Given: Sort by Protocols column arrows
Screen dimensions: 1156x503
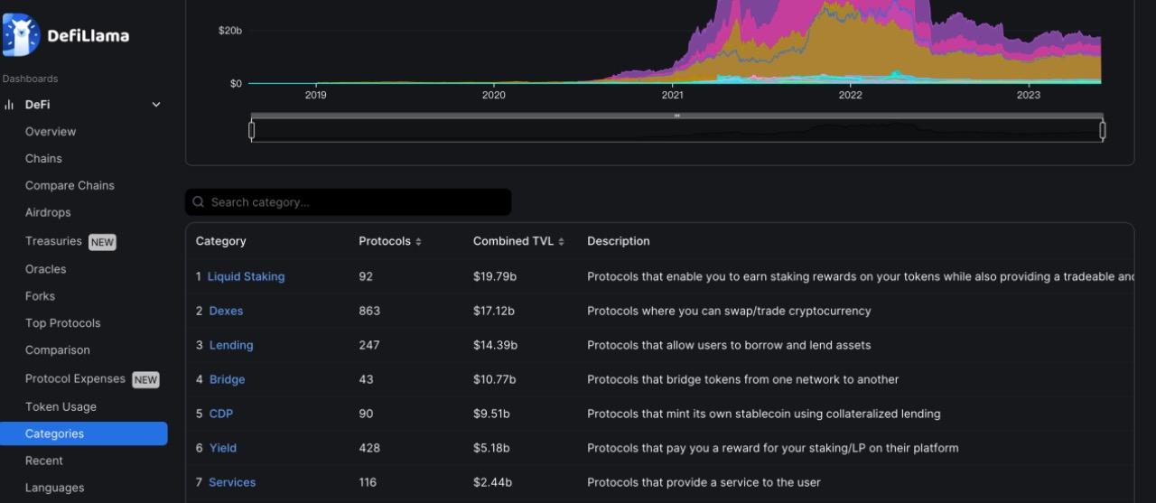Looking at the screenshot, I should (418, 242).
